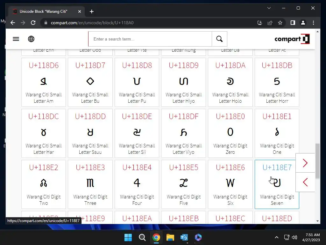This screenshot has height=245, width=326.
Task: Open network status tray icon
Action: tap(287, 237)
